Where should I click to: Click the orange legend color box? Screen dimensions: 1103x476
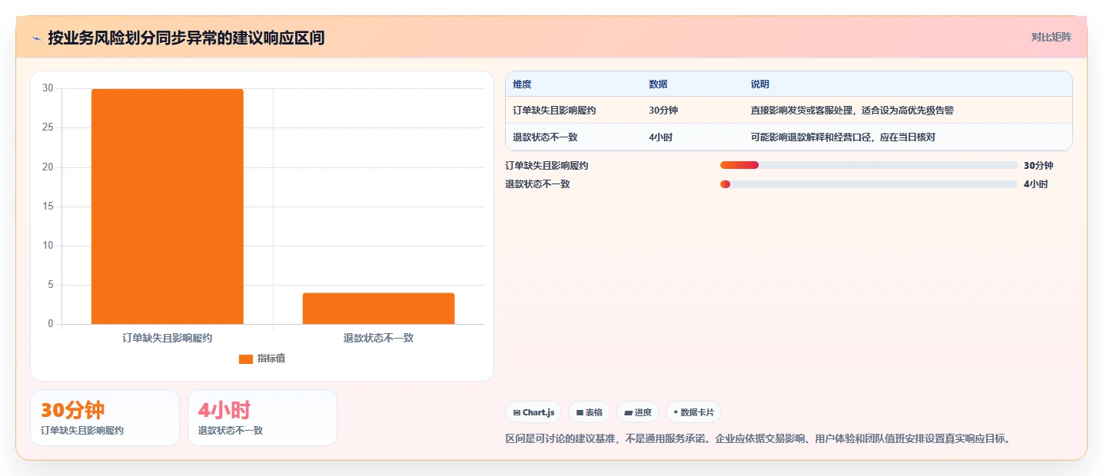click(x=245, y=359)
